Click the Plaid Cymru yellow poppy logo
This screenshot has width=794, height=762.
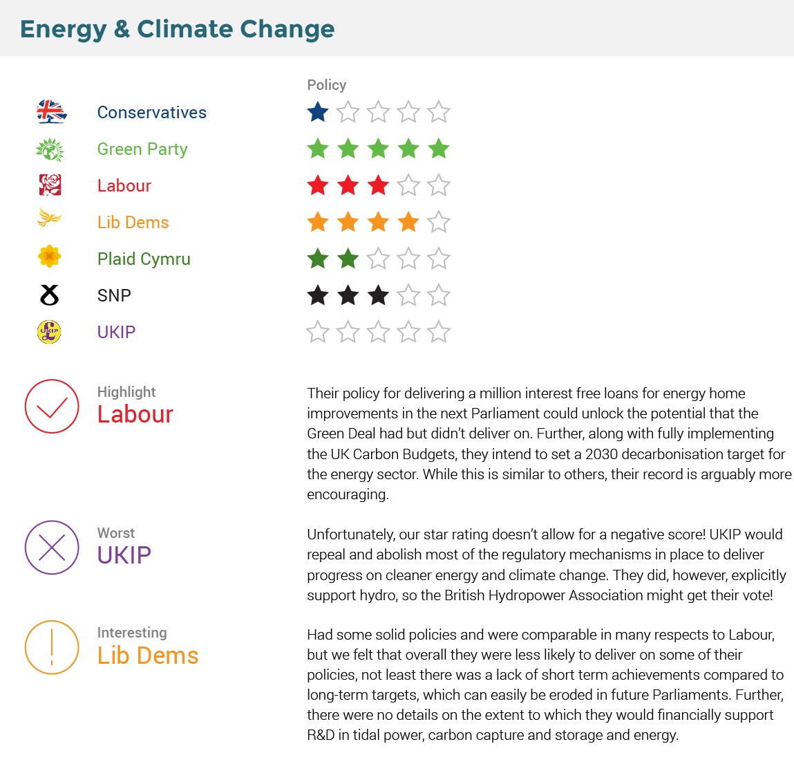coord(50,257)
